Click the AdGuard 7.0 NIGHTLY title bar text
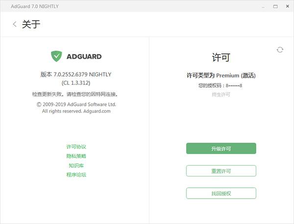 pyautogui.click(x=35, y=6)
